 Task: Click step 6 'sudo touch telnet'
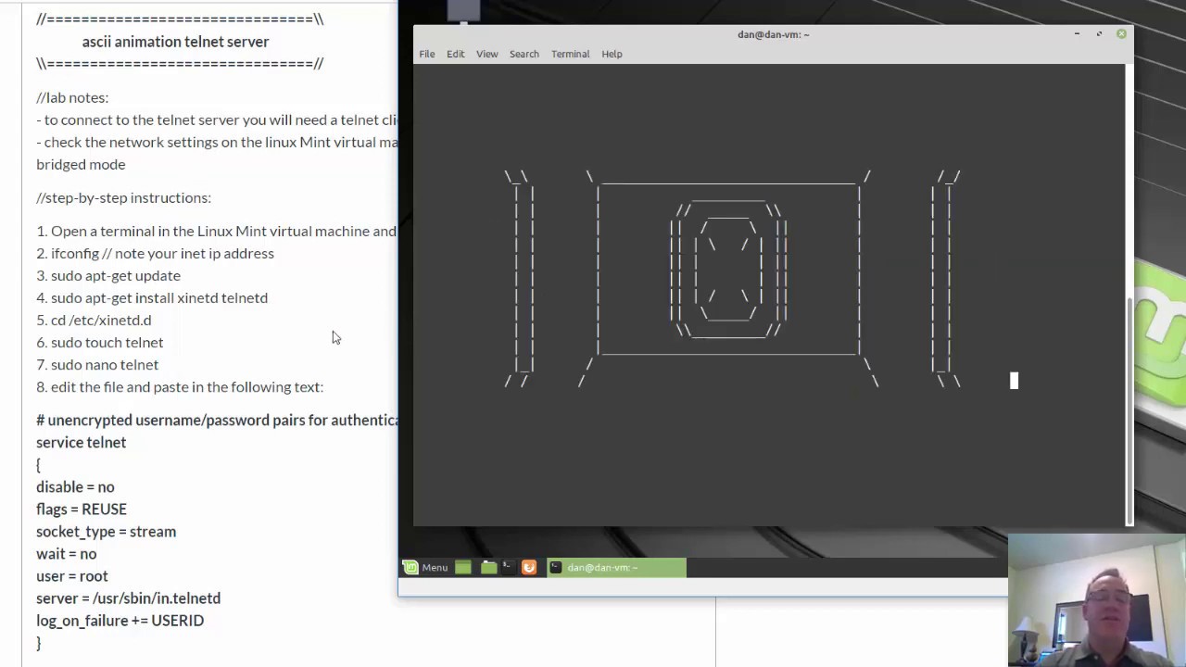tap(99, 342)
